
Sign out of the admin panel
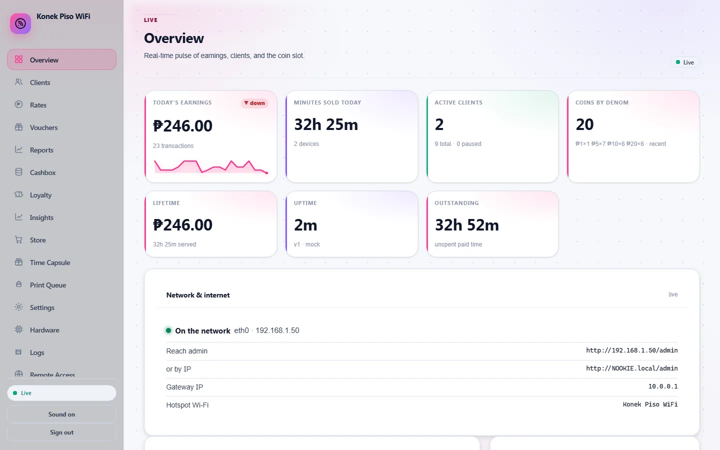coord(61,432)
